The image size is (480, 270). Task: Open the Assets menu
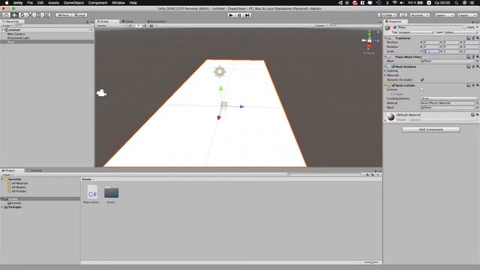(53, 3)
